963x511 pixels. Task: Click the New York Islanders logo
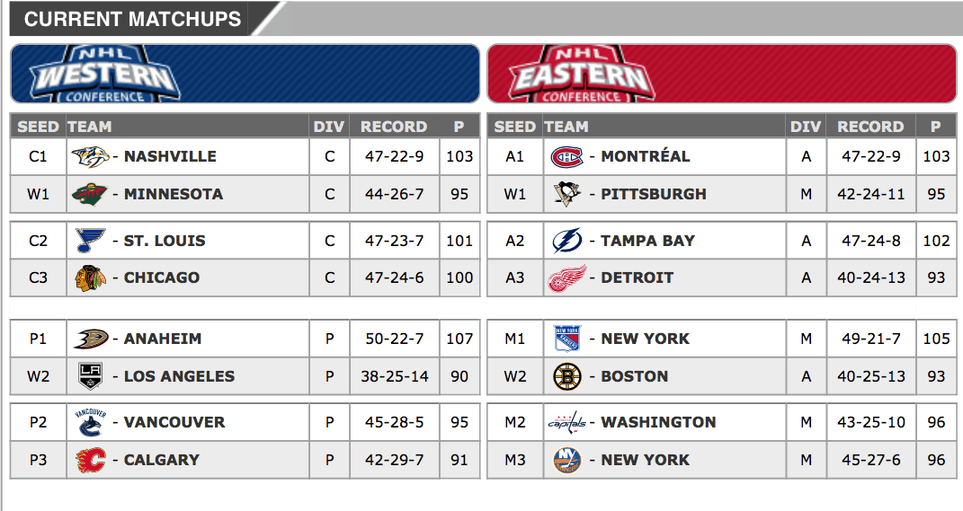coord(567,461)
